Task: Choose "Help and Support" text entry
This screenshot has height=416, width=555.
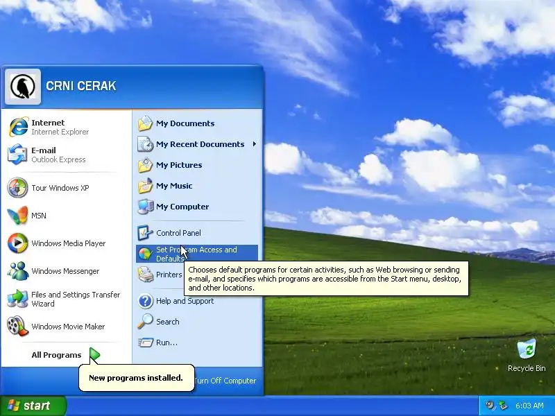Action: point(185,301)
